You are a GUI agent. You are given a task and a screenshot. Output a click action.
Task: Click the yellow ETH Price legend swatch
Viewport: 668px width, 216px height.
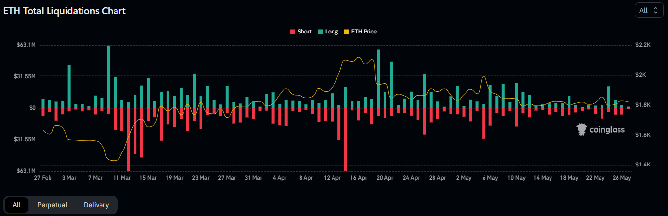pyautogui.click(x=347, y=32)
